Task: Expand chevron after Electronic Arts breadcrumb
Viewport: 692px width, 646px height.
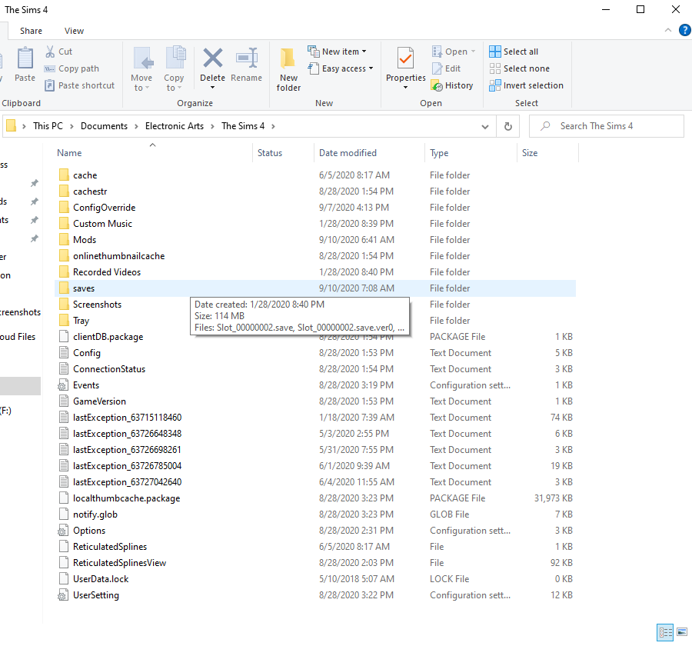Action: (x=212, y=126)
